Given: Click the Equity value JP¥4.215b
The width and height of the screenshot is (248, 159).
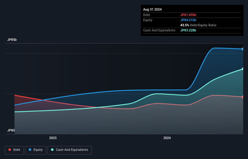Looking at the screenshot, I should (188, 20).
